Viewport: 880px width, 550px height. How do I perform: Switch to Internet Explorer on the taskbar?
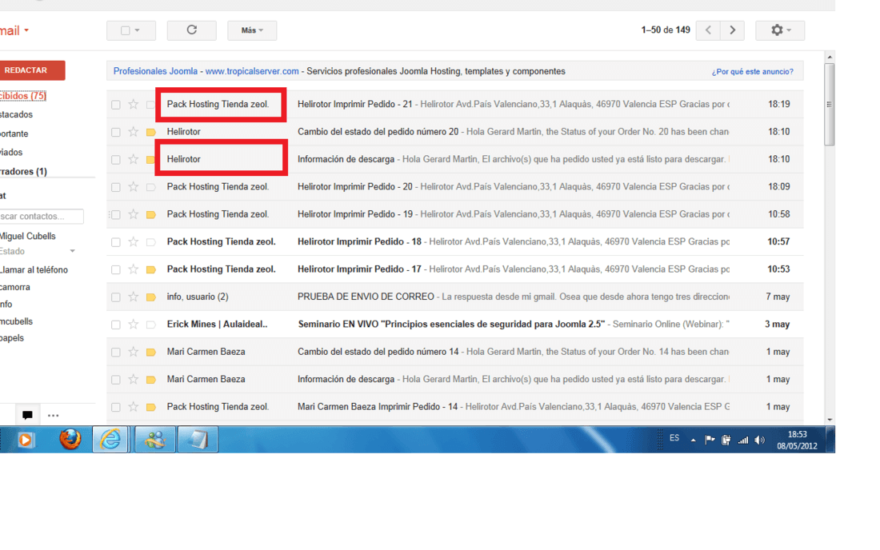point(110,439)
